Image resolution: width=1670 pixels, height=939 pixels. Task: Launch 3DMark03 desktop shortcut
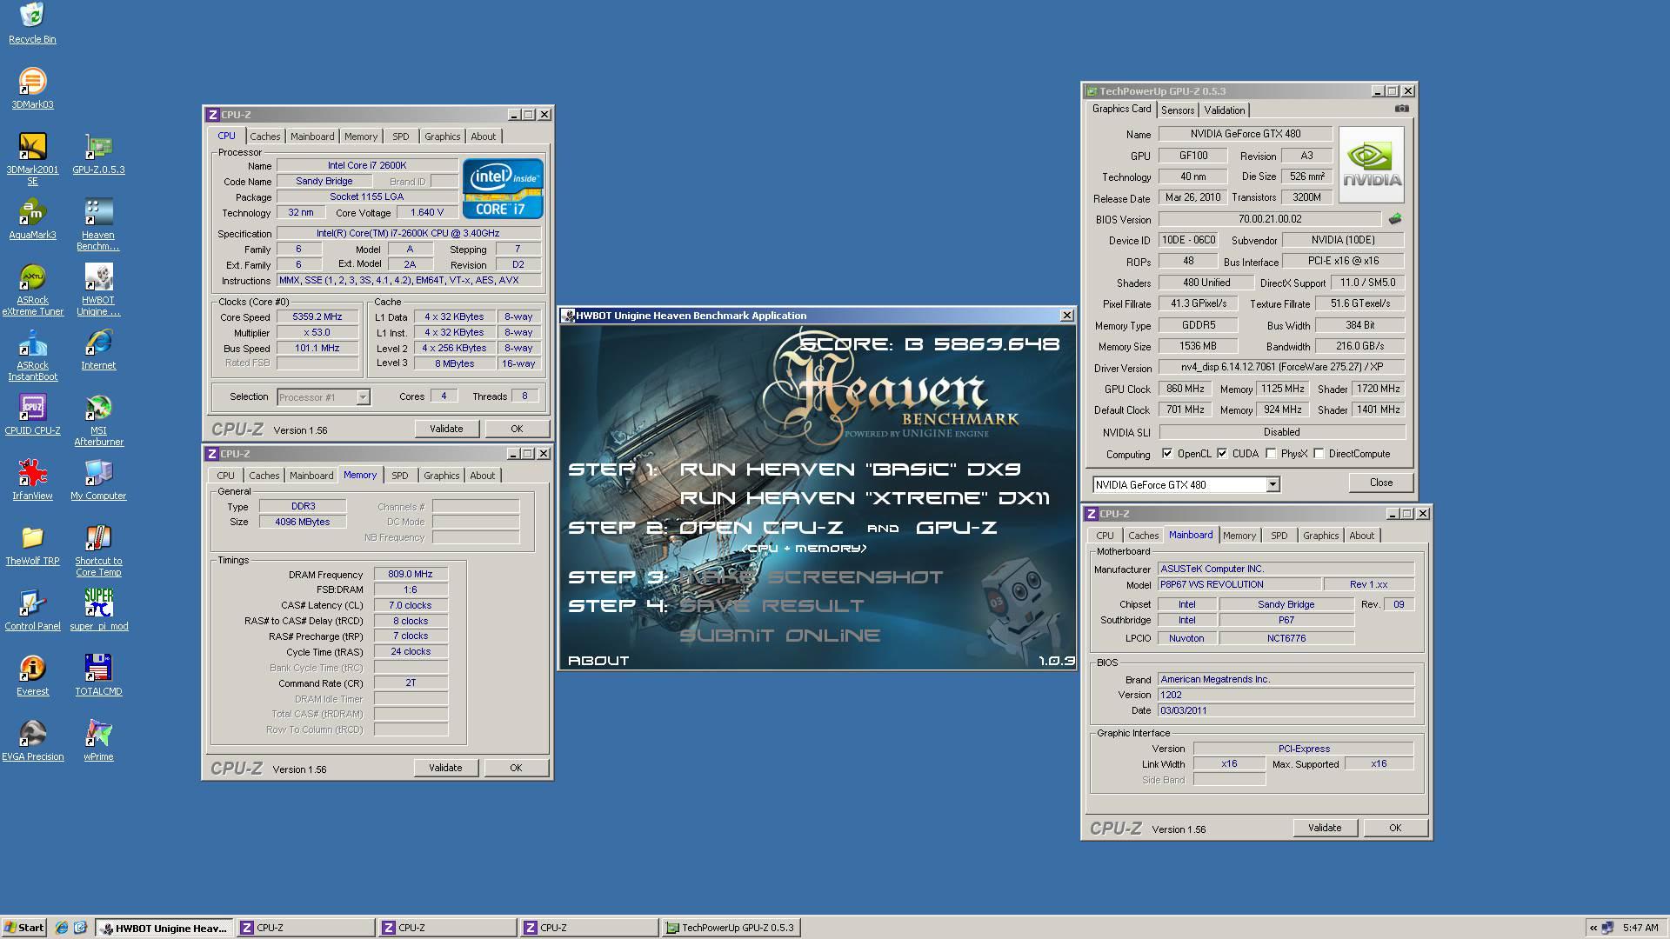point(32,88)
